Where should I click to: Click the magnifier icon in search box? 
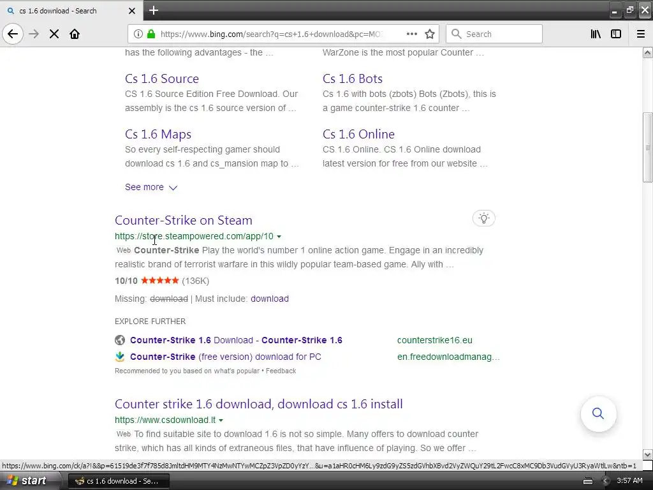pos(457,34)
